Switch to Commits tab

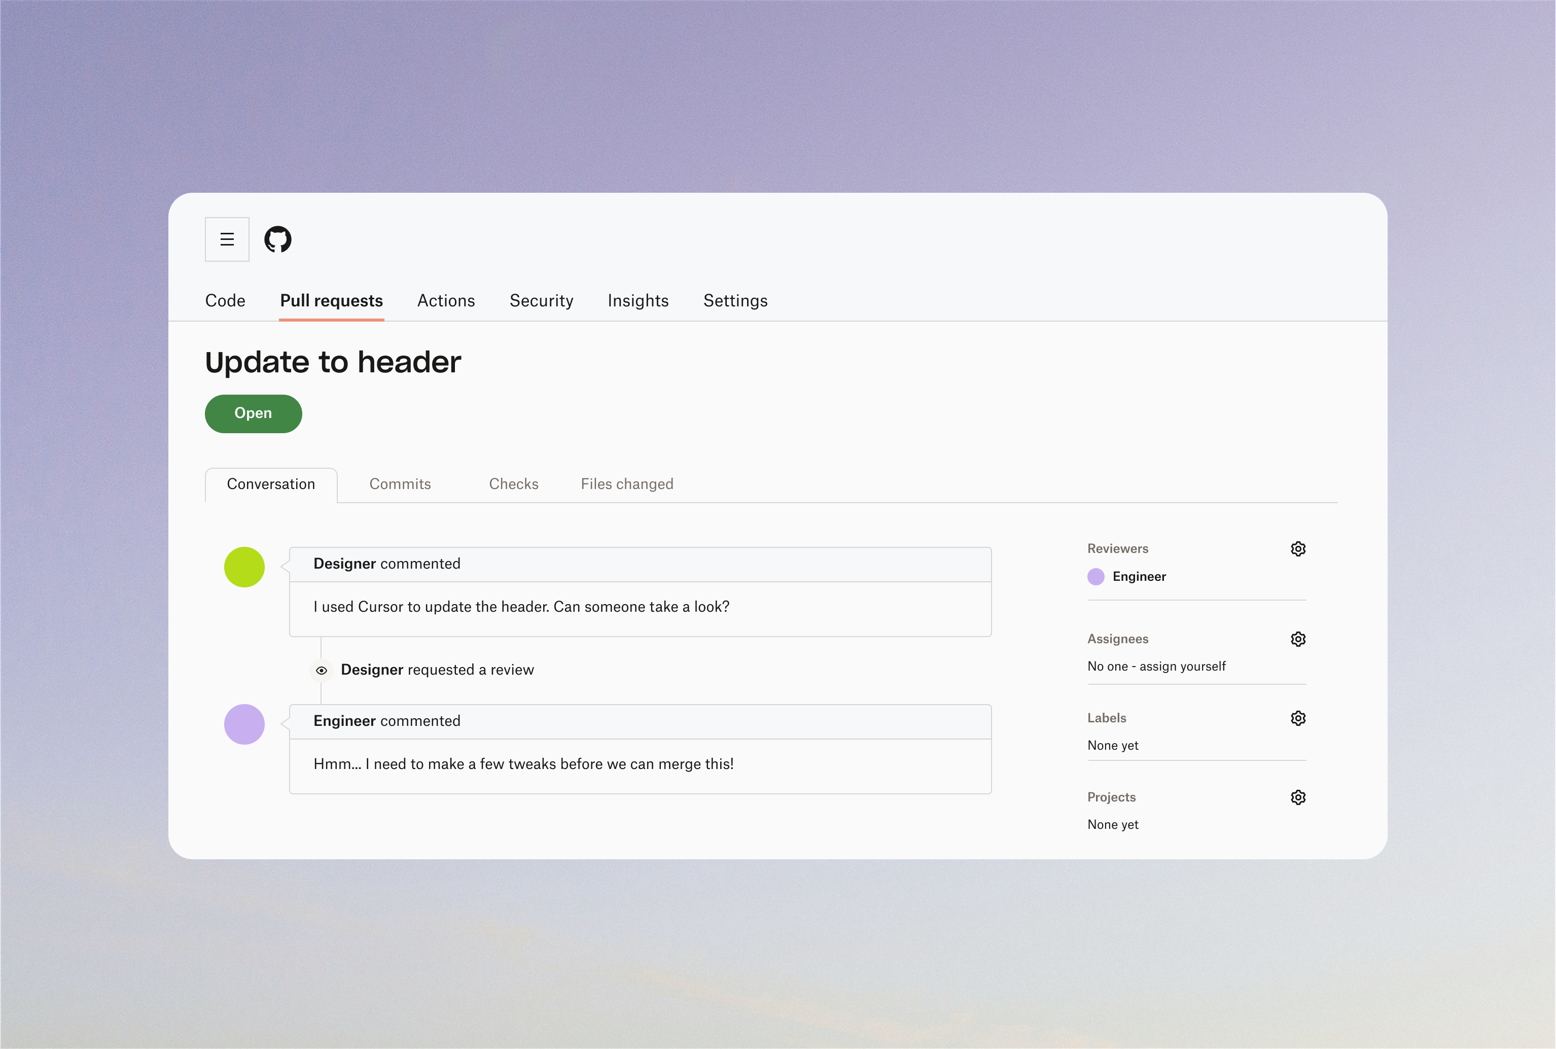pos(400,484)
